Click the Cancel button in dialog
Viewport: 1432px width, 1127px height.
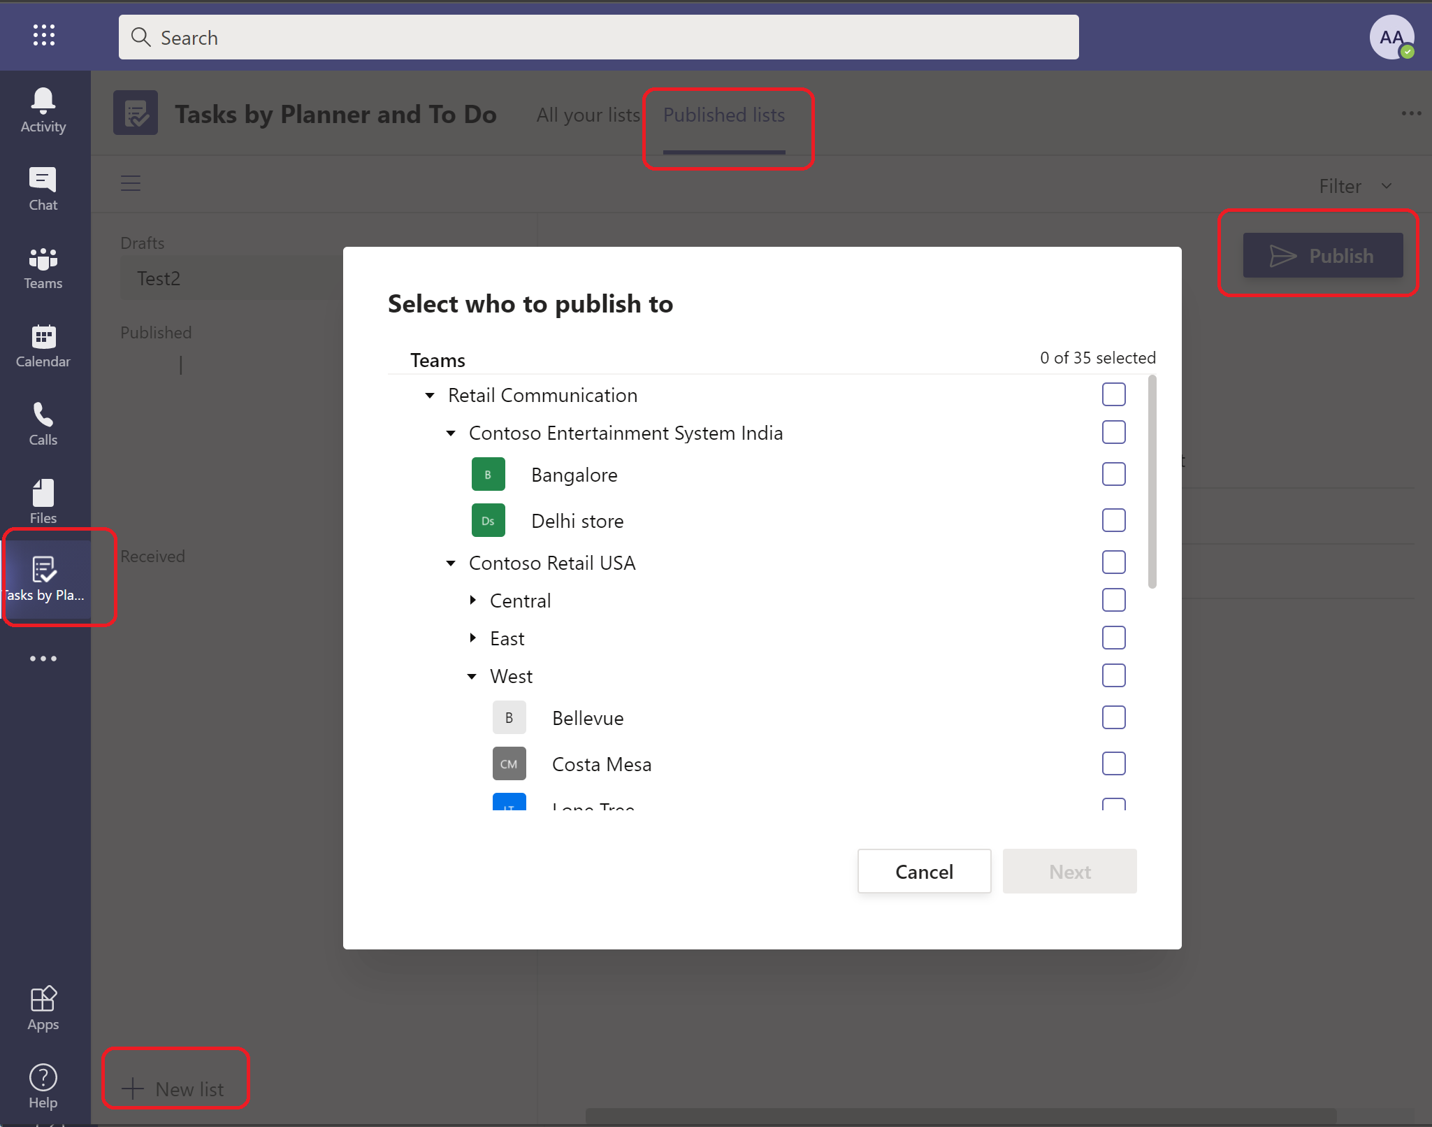[x=924, y=871]
